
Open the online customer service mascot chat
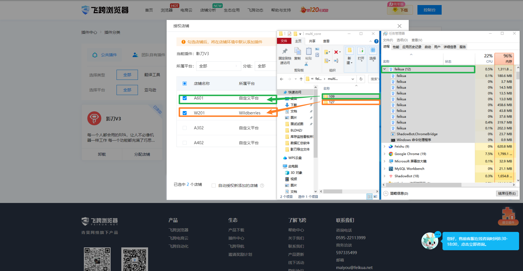430,241
